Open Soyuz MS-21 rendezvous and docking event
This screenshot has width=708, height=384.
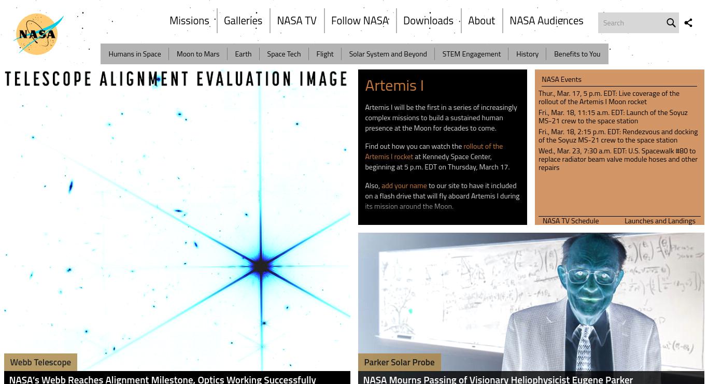tap(618, 136)
